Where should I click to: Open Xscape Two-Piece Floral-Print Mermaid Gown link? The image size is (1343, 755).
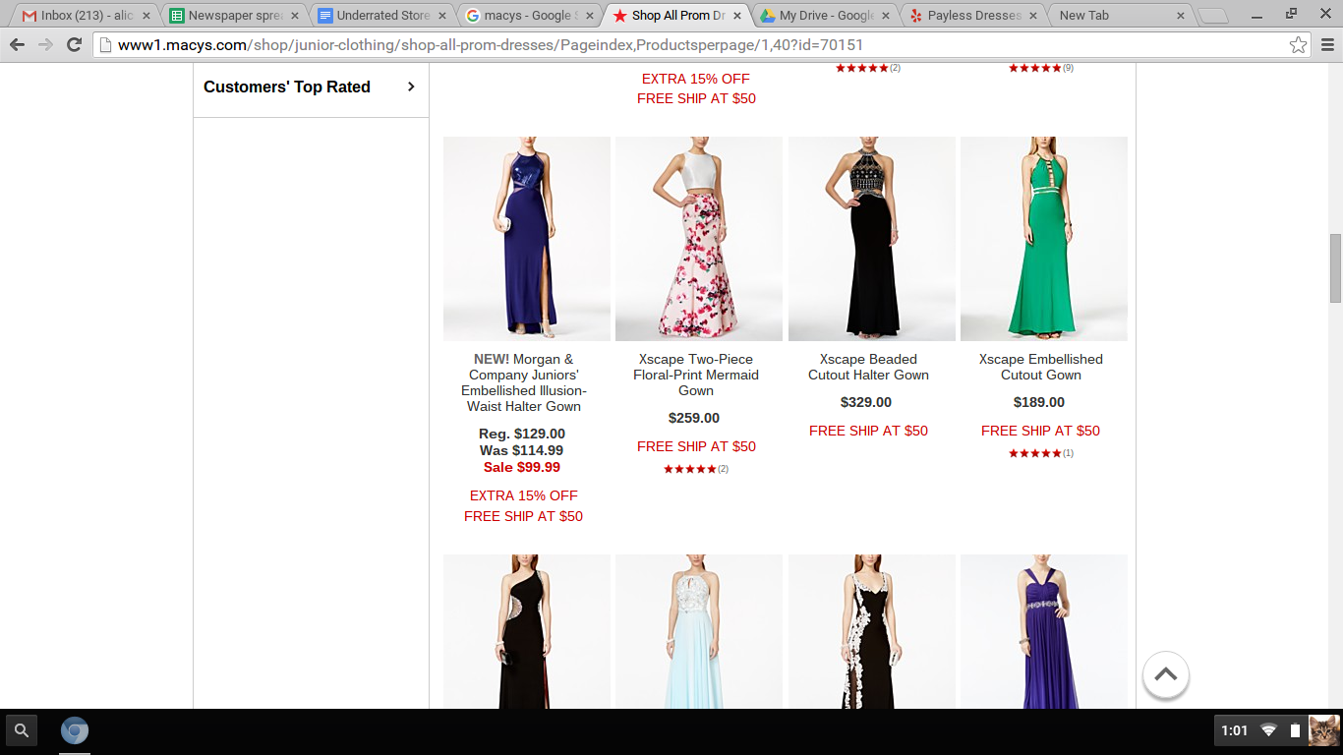point(696,375)
